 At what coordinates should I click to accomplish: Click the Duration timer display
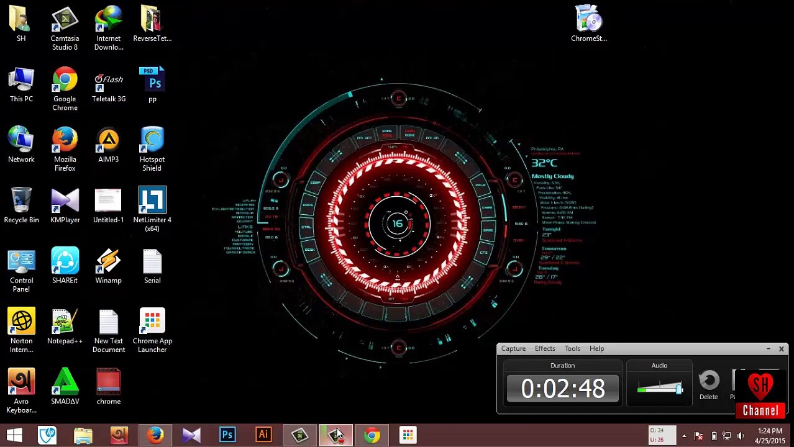(563, 389)
